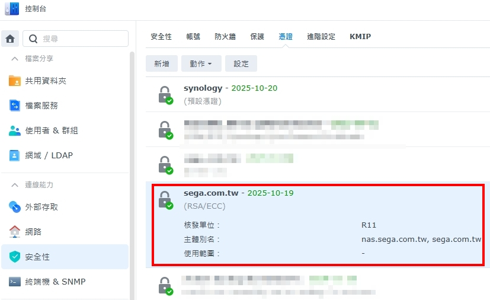
Task: Click the 2025-10-19 expiry date
Action: (271, 193)
